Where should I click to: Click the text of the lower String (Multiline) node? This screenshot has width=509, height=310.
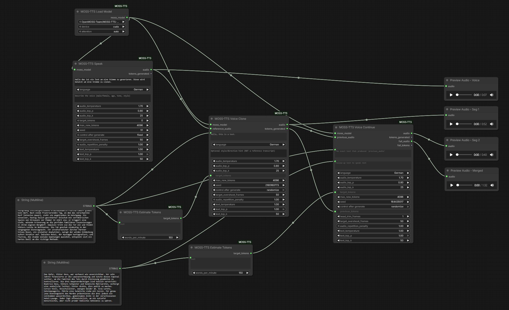pyautogui.click(x=81, y=288)
